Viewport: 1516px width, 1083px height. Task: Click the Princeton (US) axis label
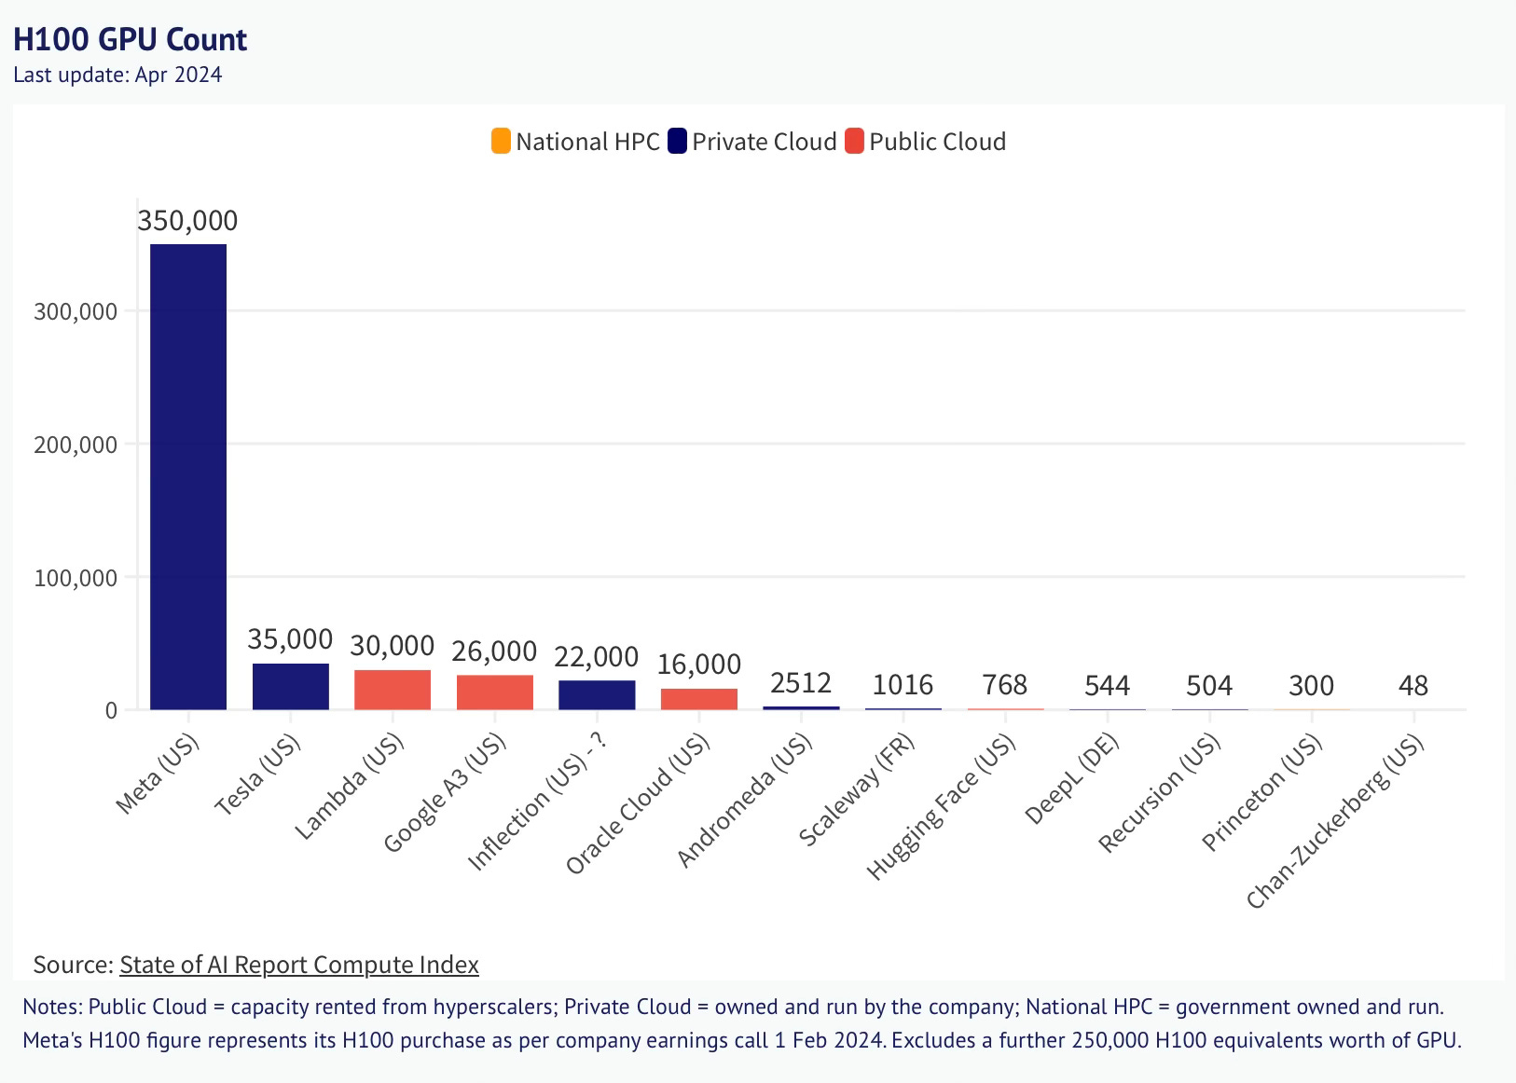click(x=1262, y=793)
